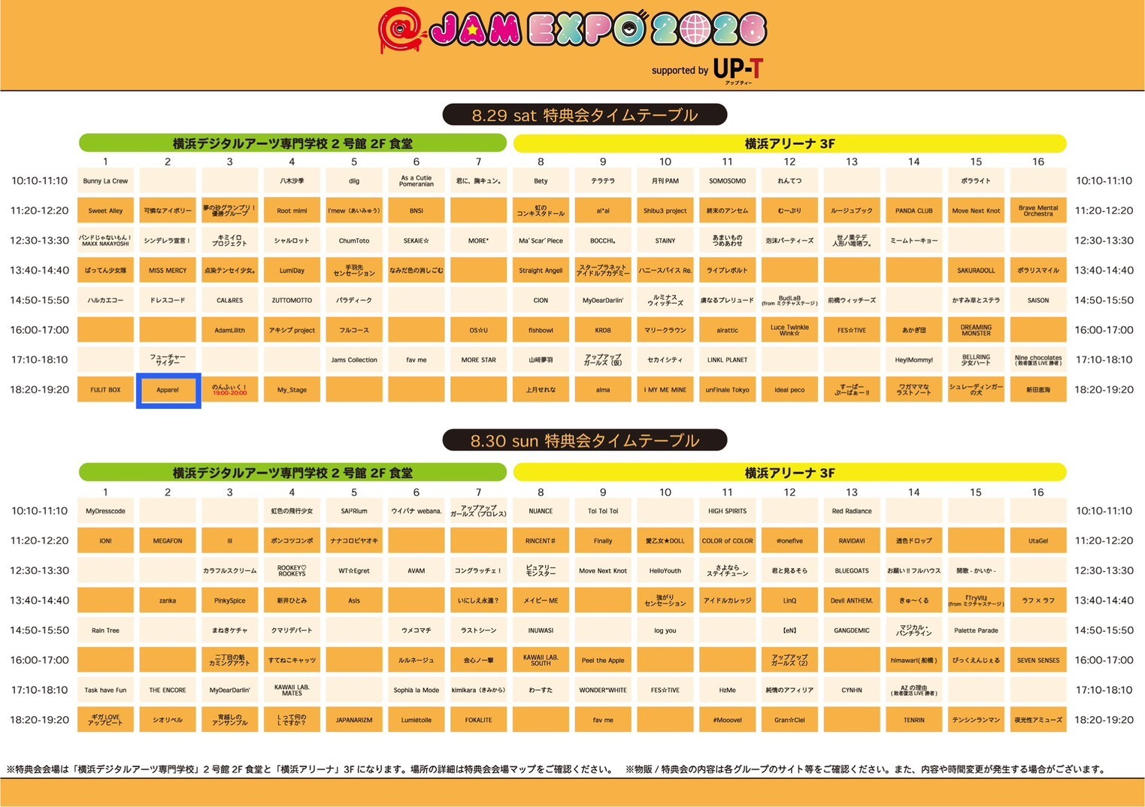Select the CAL&RES slot
1145x807 pixels.
click(230, 300)
